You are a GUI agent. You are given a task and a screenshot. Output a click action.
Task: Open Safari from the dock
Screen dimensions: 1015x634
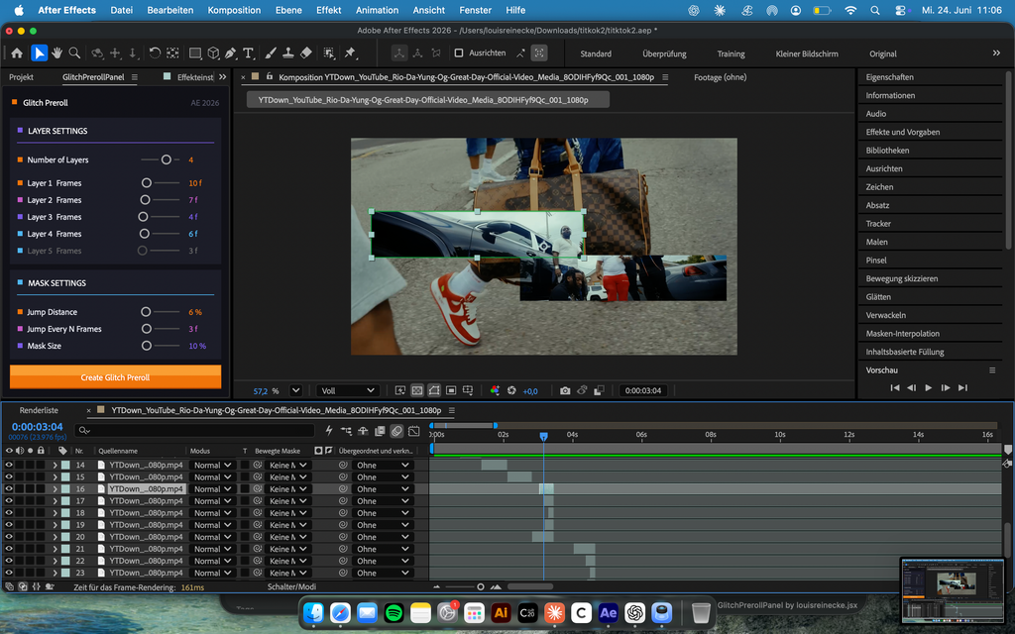(x=340, y=612)
